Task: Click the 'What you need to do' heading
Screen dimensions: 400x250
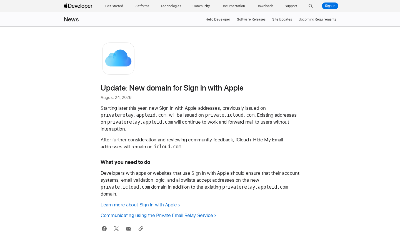Action: pos(125,162)
